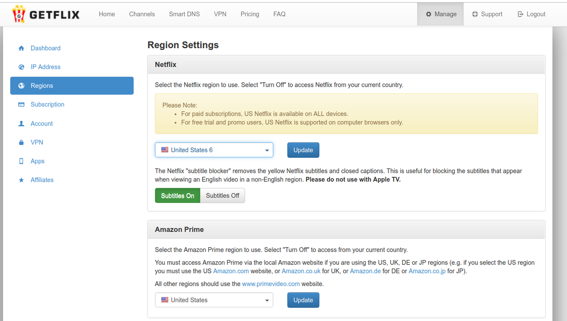Turn Netflix subtitles on
Viewport: 567px width, 321px height.
click(178, 196)
